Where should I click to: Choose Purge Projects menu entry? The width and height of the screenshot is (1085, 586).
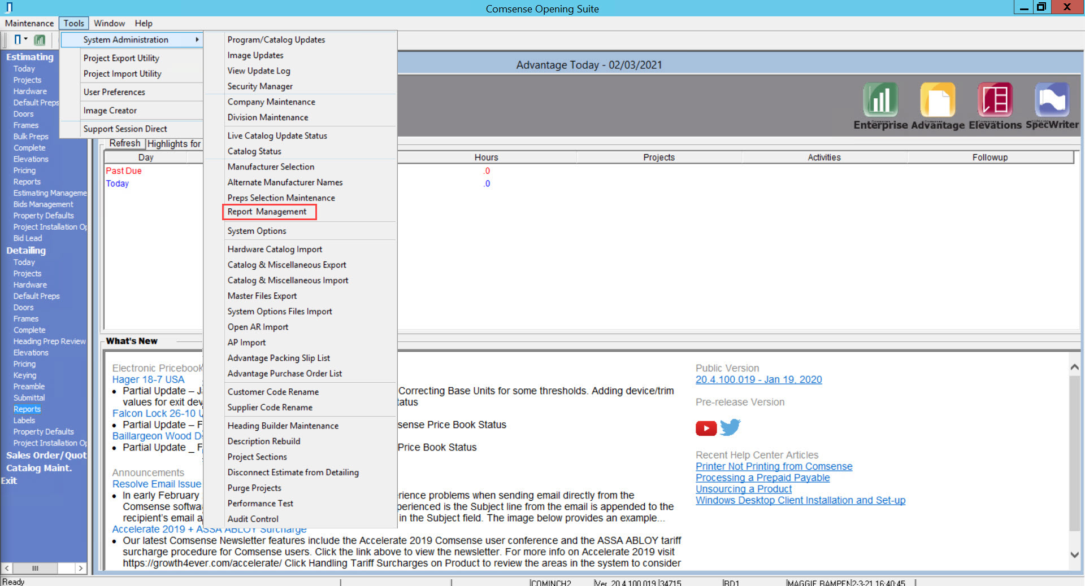tap(254, 488)
